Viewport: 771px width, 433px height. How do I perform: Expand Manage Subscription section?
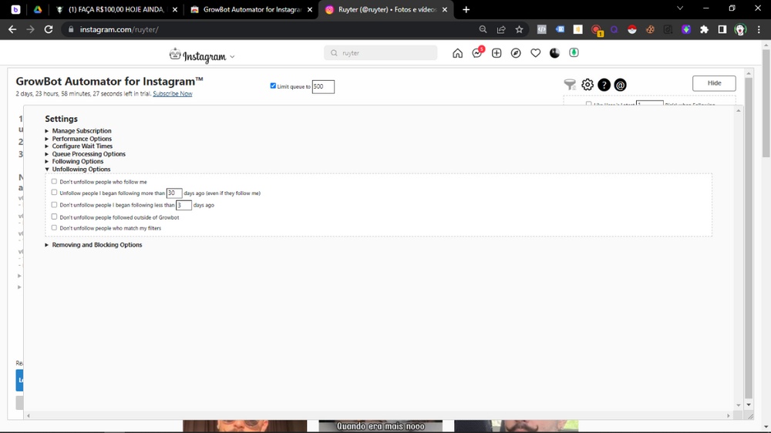coord(81,131)
